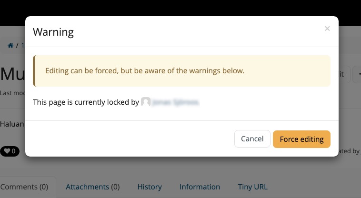Click the yellow forced-editing warning message box
Image resolution: width=361 pixels, height=198 pixels.
[x=181, y=71]
